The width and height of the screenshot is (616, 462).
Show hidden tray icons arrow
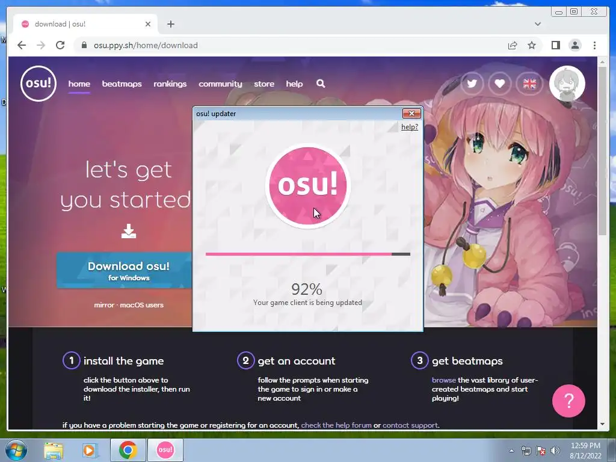pyautogui.click(x=511, y=451)
